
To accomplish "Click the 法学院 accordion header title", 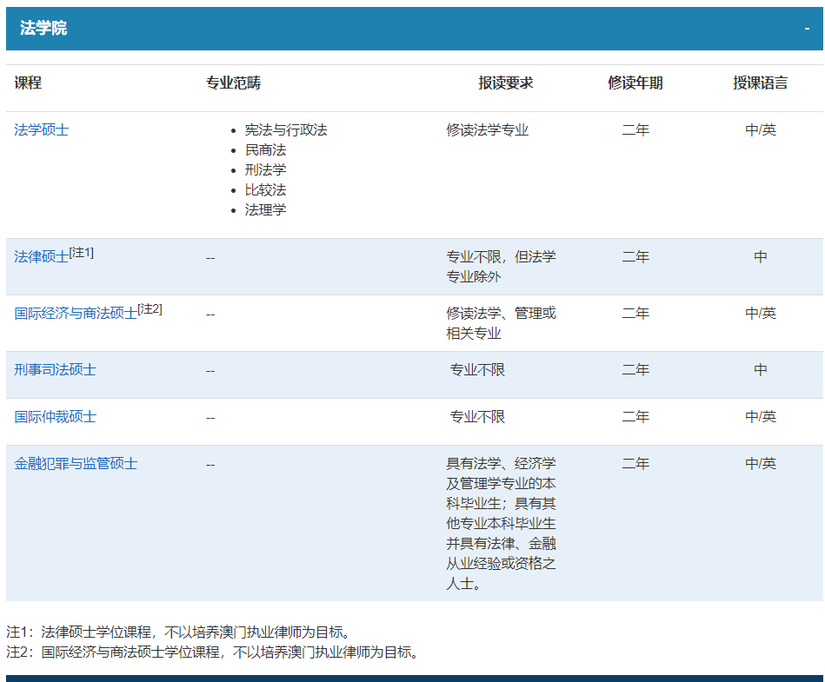I will click(x=43, y=29).
